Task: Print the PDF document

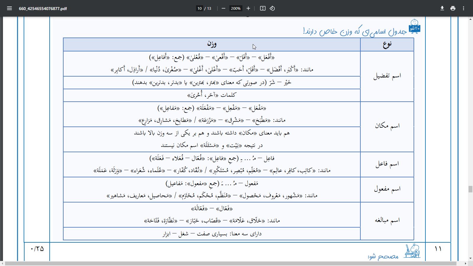Action: point(453,8)
